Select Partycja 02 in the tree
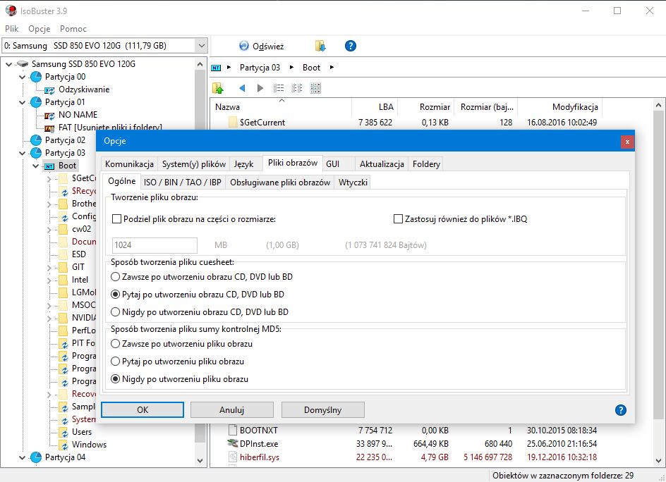This screenshot has height=482, width=666. (x=65, y=140)
